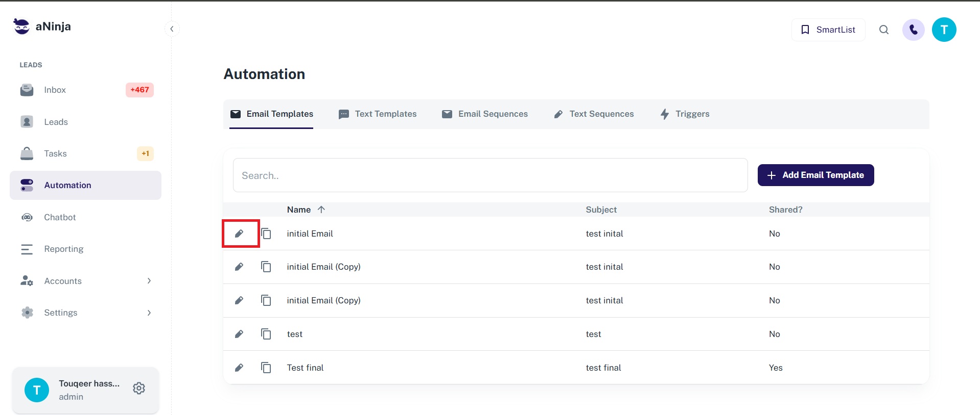Click the copy icon for test template
The height and width of the screenshot is (415, 980).
[x=266, y=334]
